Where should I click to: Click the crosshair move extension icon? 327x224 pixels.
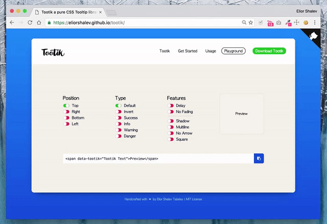pyautogui.click(x=296, y=22)
